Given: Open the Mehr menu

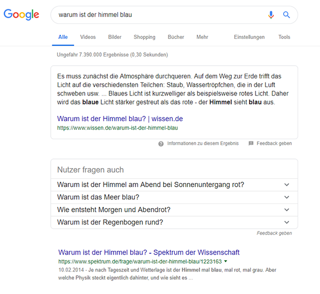Looking at the screenshot, I should tap(202, 37).
